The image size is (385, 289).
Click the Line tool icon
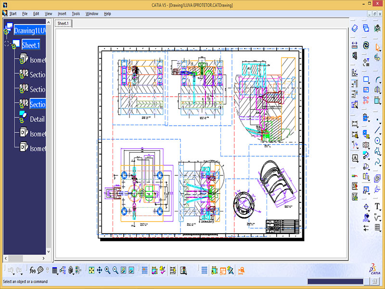[x=377, y=131]
